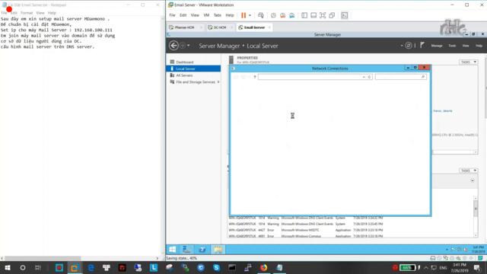Image resolution: width=487 pixels, height=274 pixels.
Task: Collapse the Events section chevron
Action: [473, 180]
